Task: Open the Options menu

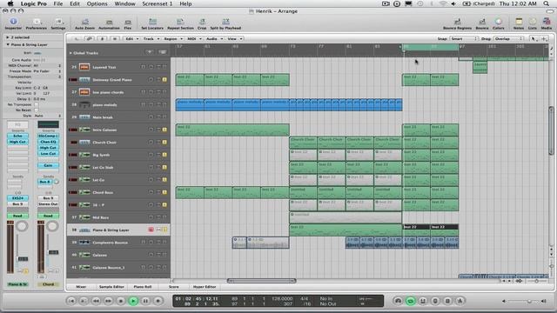Action: tap(97, 3)
